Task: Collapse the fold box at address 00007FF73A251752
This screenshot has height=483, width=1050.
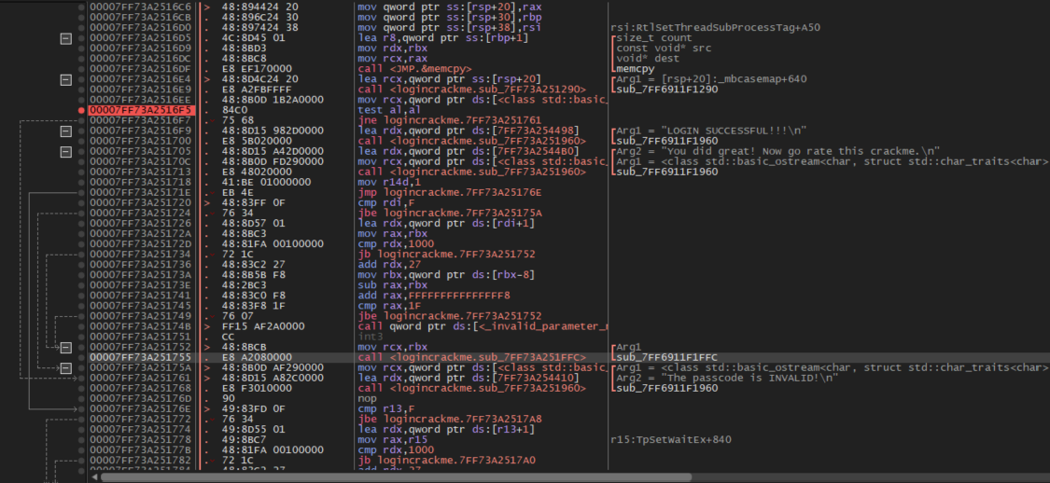Action: click(x=65, y=347)
